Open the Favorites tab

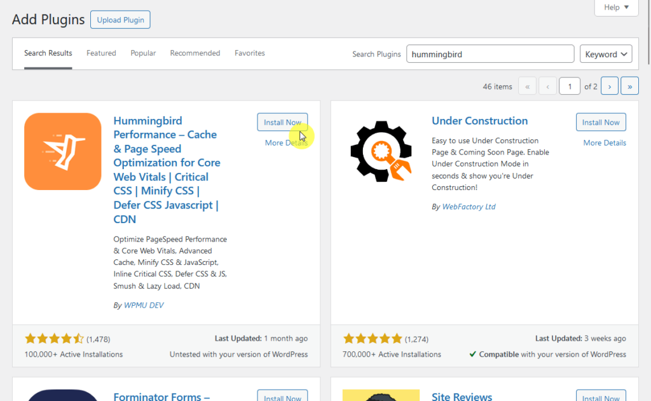249,53
